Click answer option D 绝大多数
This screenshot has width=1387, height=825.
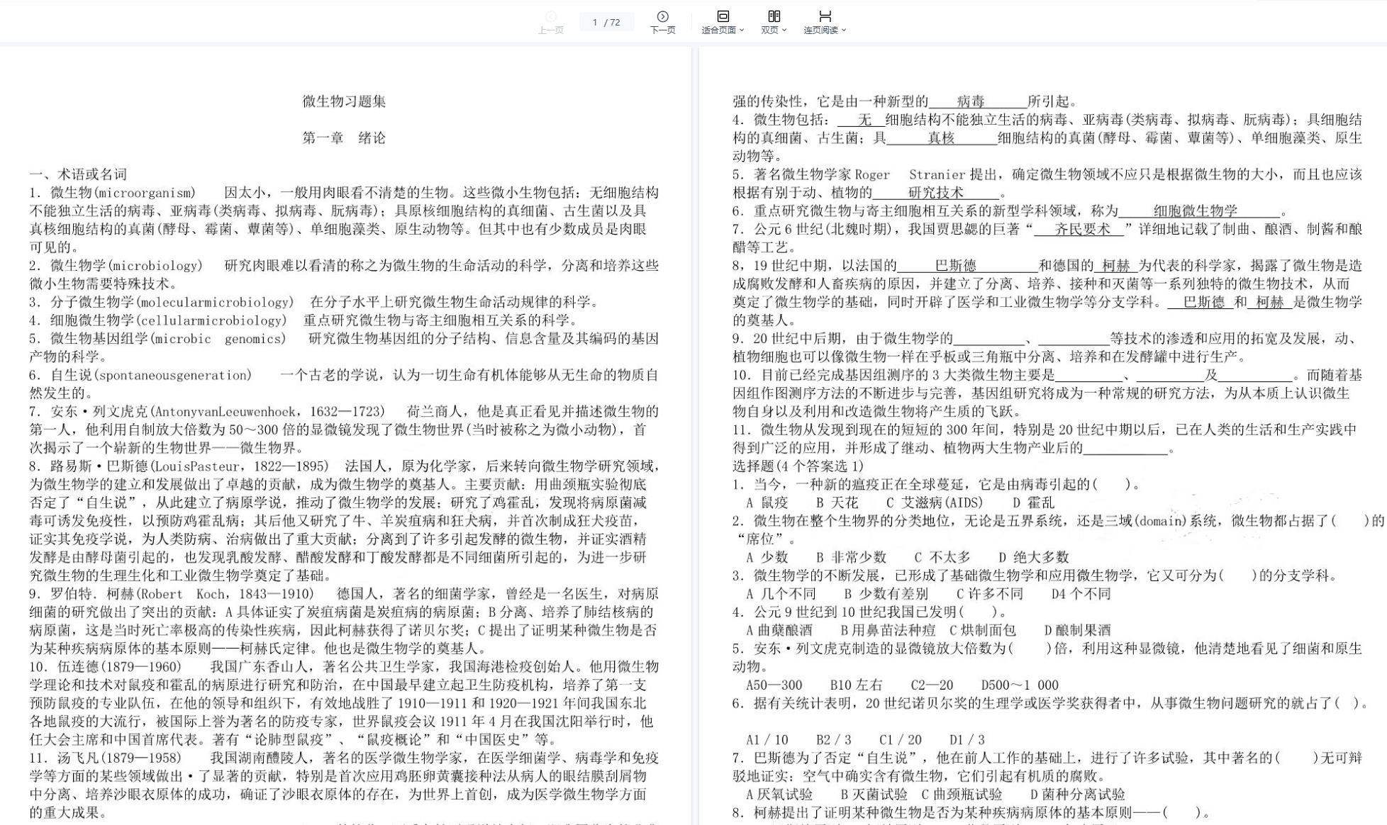click(1033, 557)
